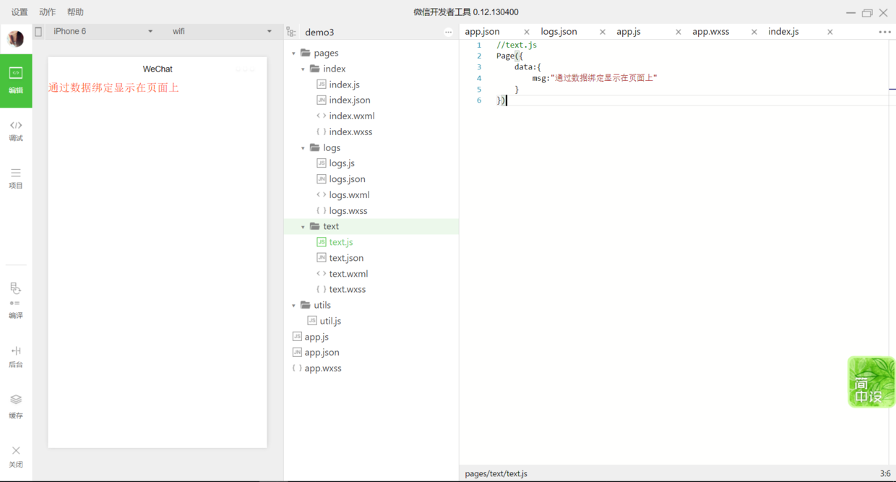Open text.json in the file tree

pyautogui.click(x=346, y=258)
